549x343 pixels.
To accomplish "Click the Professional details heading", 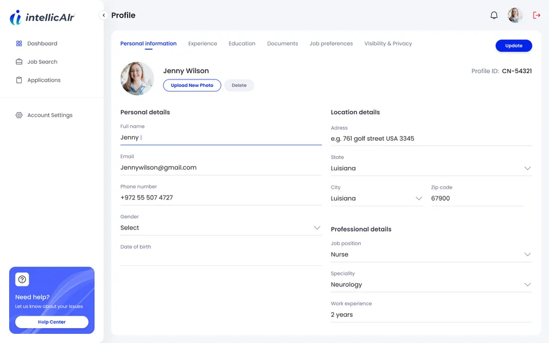I will (361, 229).
